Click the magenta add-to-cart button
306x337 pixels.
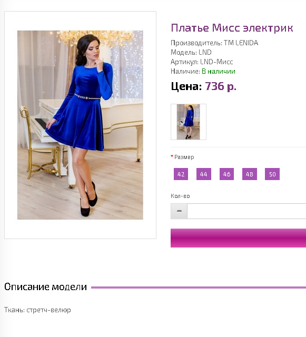[238, 238]
